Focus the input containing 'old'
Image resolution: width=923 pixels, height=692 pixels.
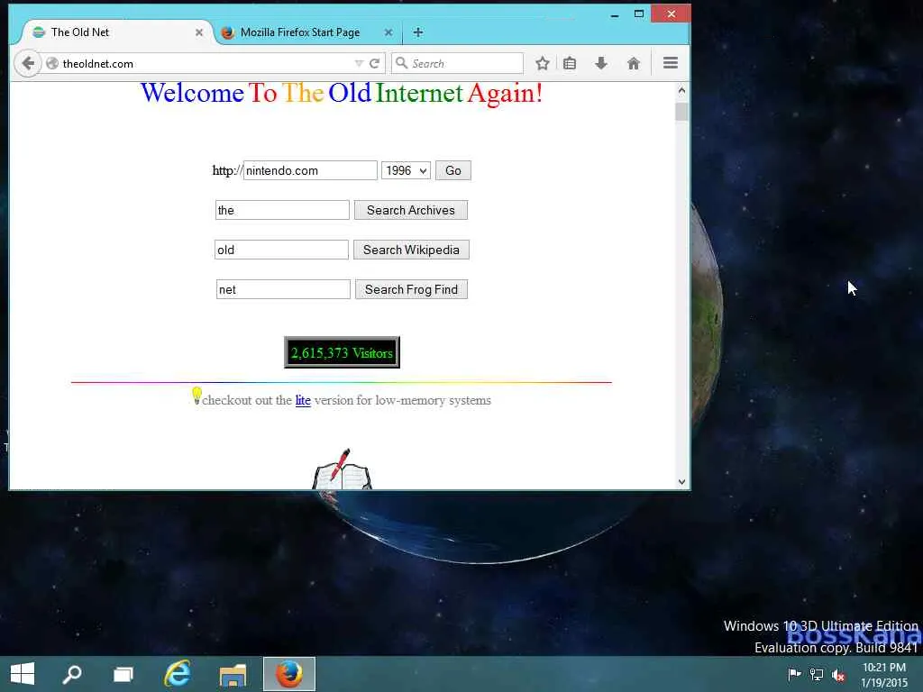(x=281, y=250)
